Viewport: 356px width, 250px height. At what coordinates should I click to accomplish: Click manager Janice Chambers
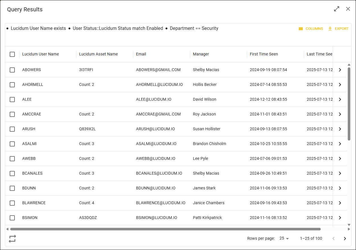(x=209, y=203)
